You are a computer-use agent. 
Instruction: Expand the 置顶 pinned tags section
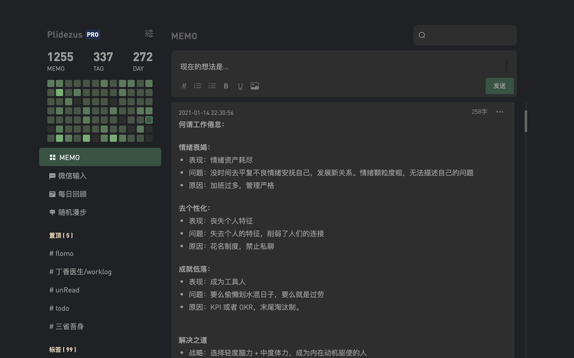(x=61, y=235)
